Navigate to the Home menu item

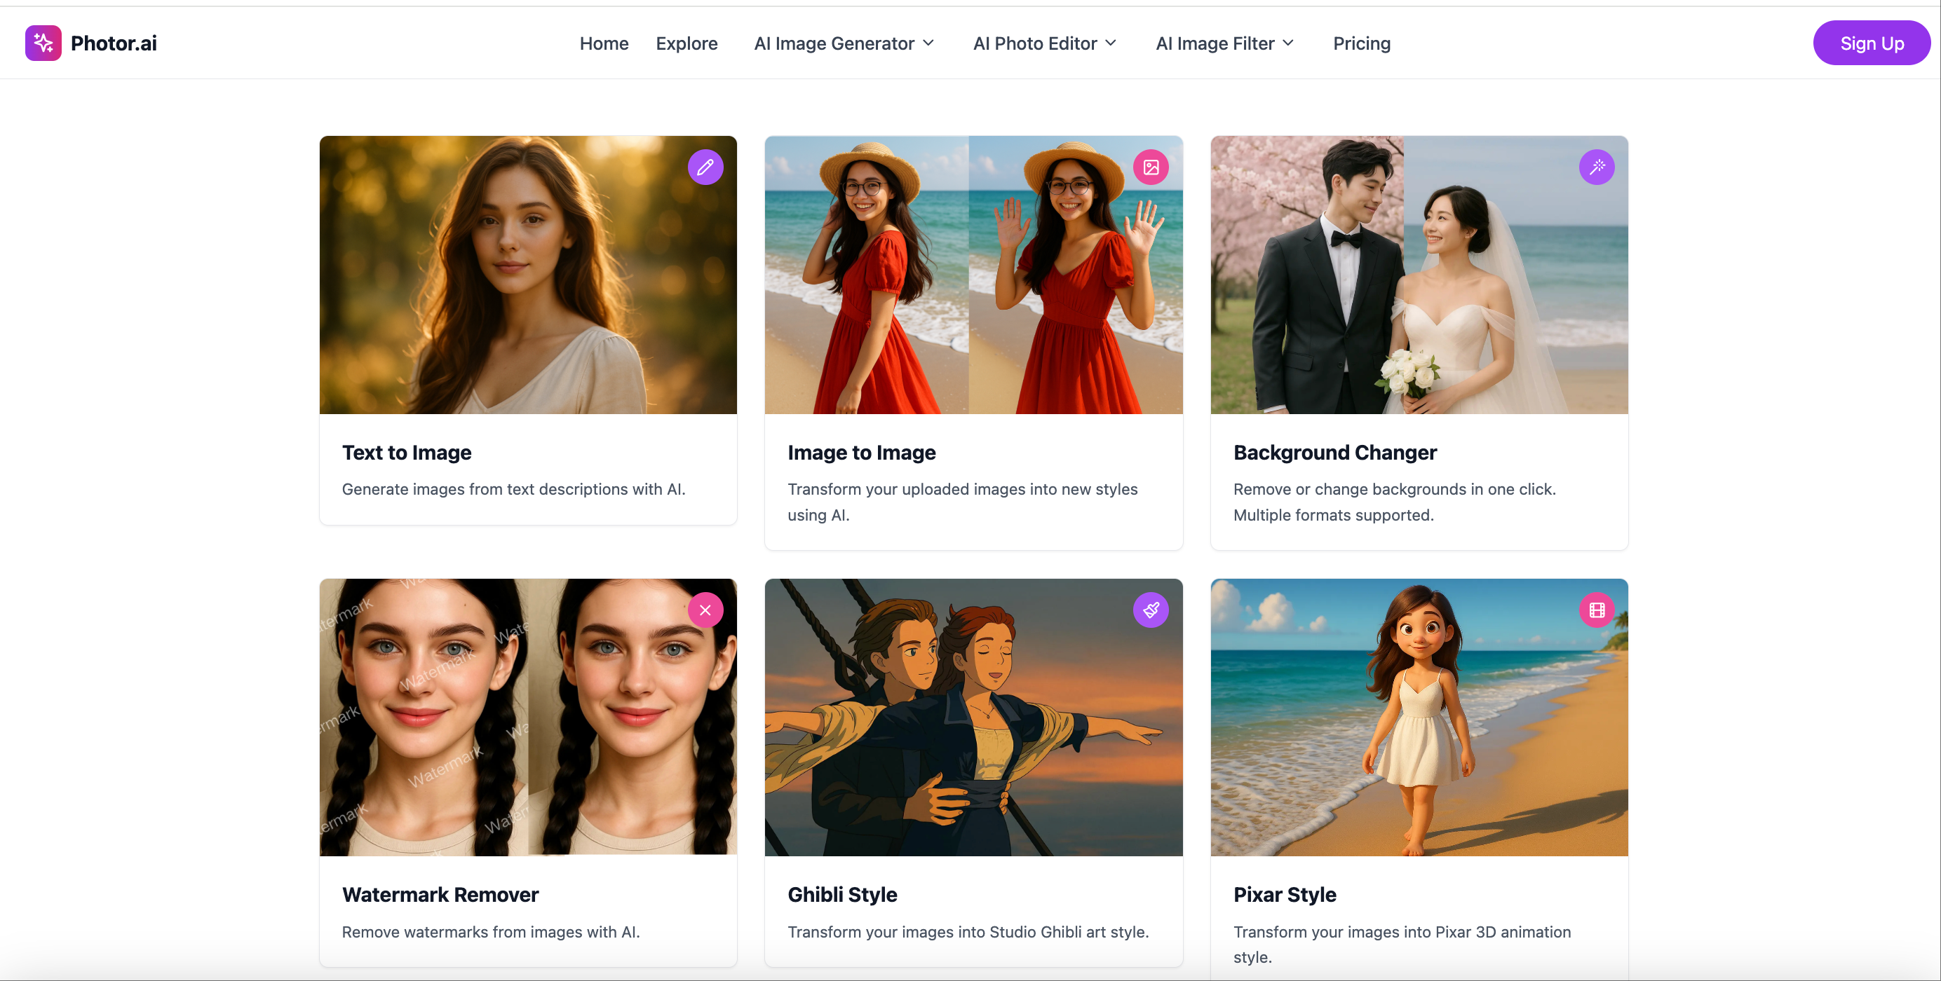(x=604, y=43)
